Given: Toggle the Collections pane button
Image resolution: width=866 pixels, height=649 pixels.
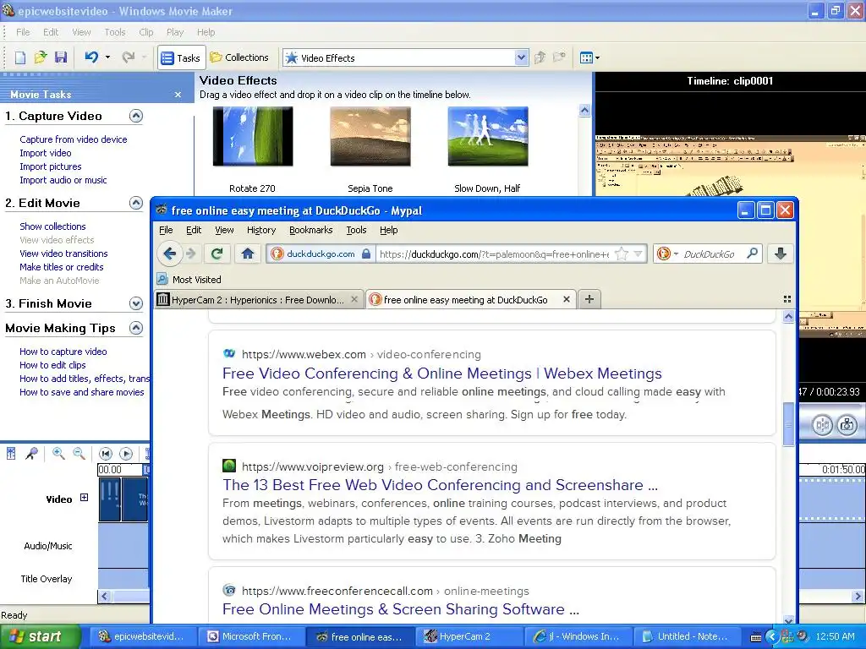Looking at the screenshot, I should 239,57.
